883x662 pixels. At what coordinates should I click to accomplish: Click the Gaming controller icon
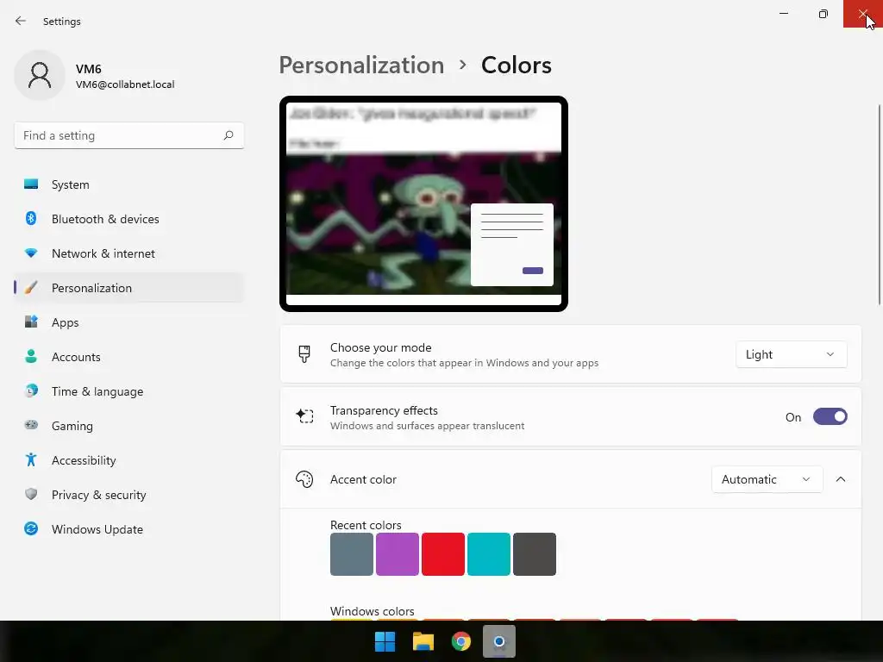click(x=31, y=425)
